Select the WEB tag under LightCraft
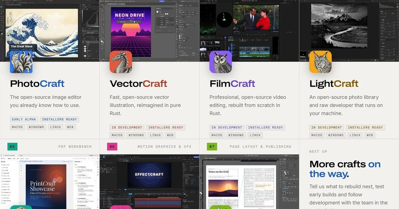 point(369,135)
